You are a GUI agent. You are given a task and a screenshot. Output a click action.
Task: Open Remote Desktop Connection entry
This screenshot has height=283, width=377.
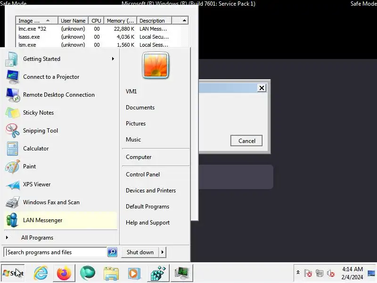(60, 95)
